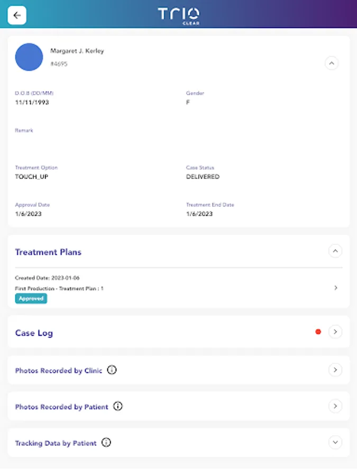Click the Trio Clear logo
Image resolution: width=357 pixels, height=476 pixels.
point(179,15)
